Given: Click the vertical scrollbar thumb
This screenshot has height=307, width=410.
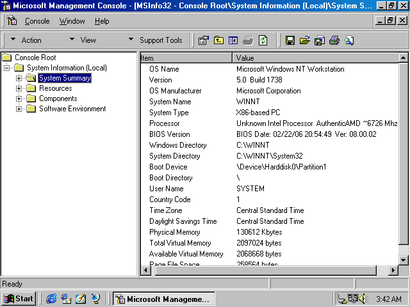Looking at the screenshot, I should (x=403, y=153).
